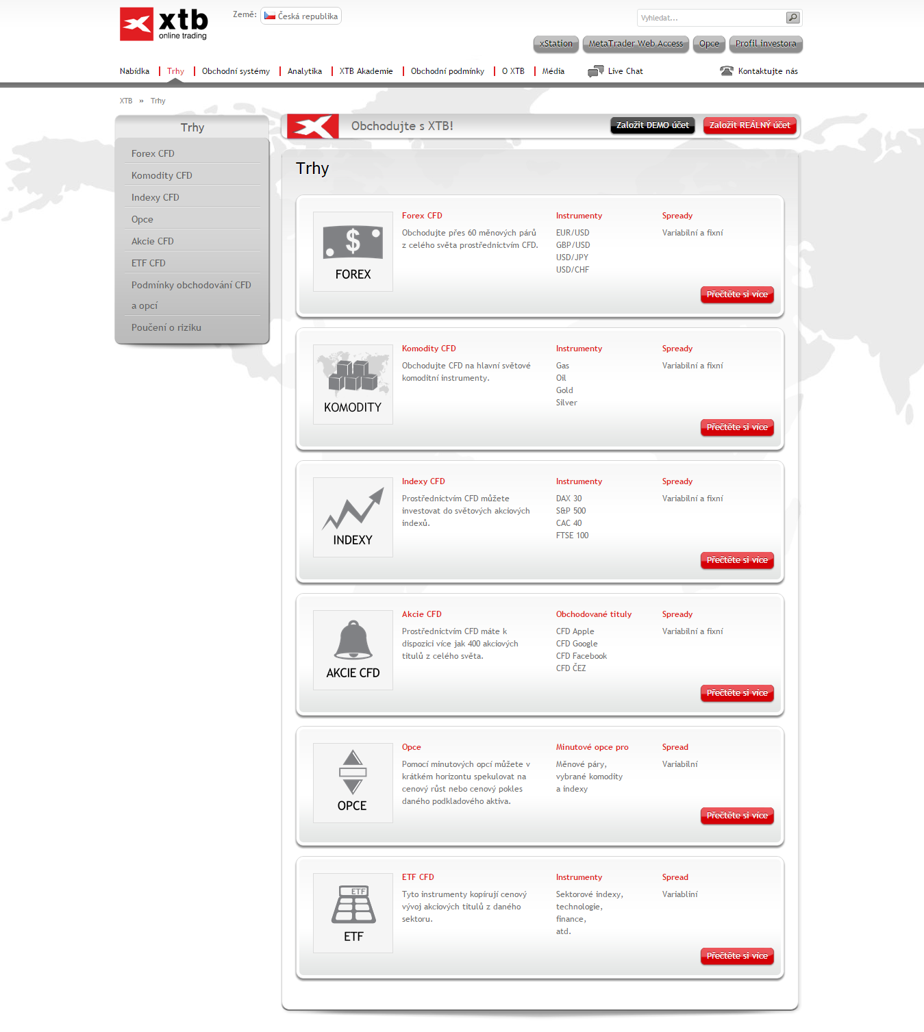
Task: Click Přečtěte si více for Komodity CFD
Action: click(737, 427)
